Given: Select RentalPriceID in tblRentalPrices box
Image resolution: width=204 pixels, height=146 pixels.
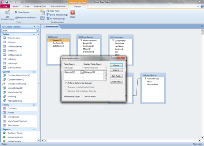Looking at the screenshot, I should click(x=153, y=78).
